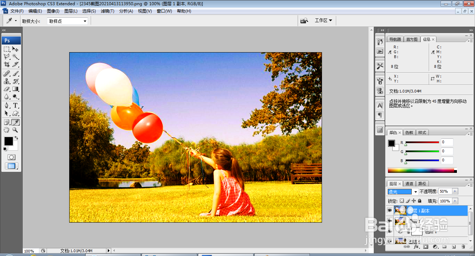Image resolution: width=475 pixels, height=256 pixels.
Task: Open sample size dropdown 取样点
Action: [67, 21]
